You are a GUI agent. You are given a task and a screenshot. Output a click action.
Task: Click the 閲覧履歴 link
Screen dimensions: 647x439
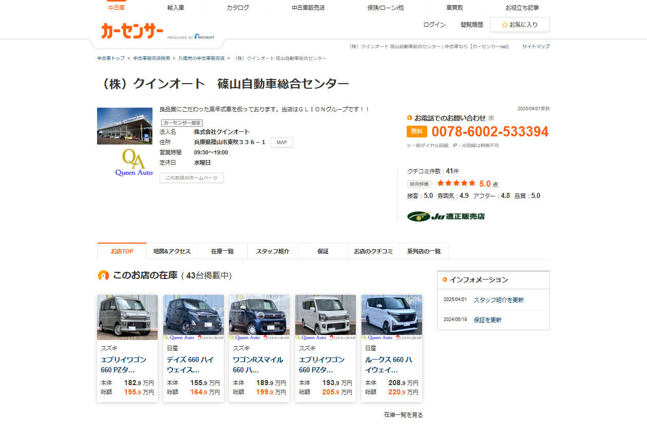tap(472, 25)
